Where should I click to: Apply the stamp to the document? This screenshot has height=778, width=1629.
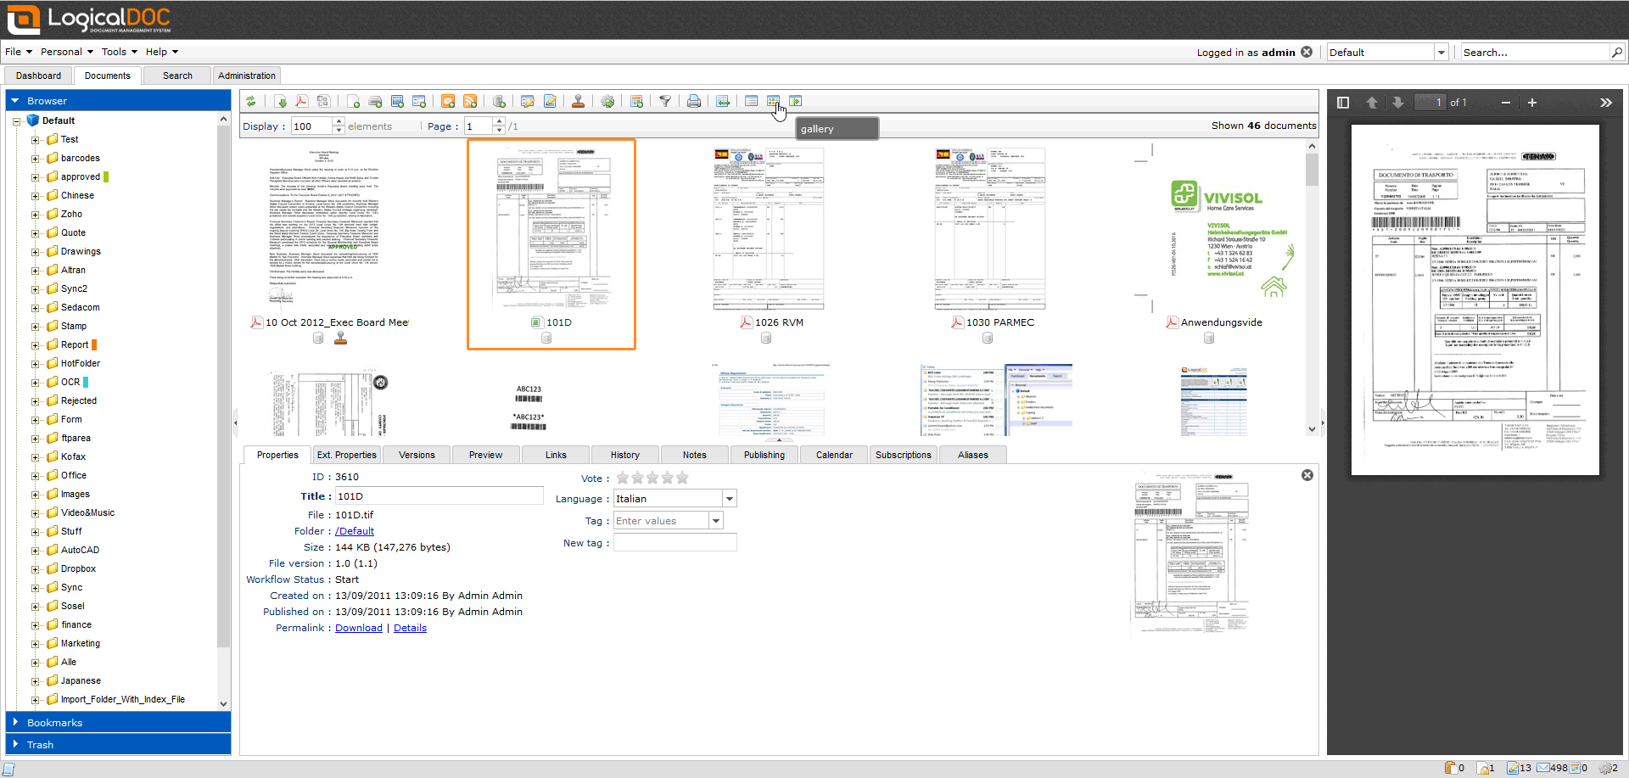pyautogui.click(x=579, y=101)
